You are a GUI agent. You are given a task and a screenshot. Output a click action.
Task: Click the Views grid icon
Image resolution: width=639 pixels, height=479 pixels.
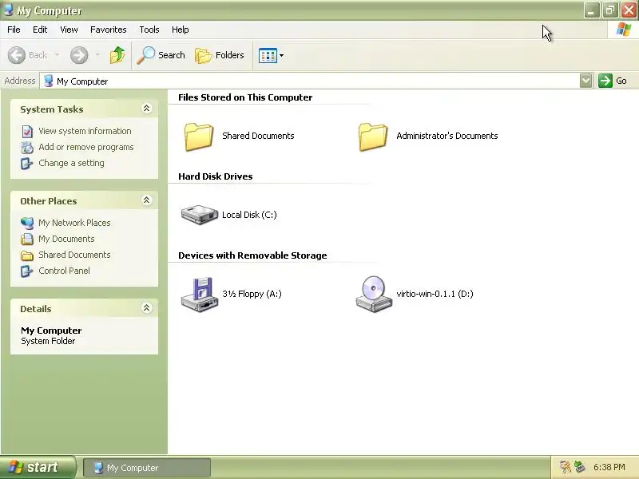(x=268, y=55)
